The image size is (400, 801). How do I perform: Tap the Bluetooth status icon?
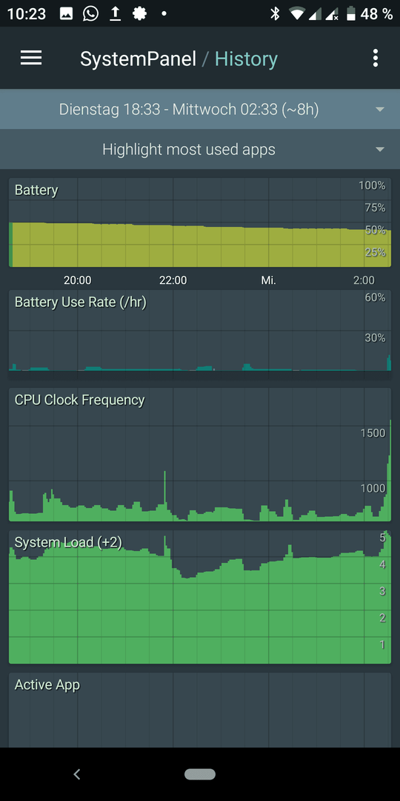point(275,14)
